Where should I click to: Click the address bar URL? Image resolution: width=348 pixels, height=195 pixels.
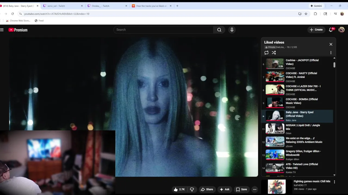coord(57,14)
